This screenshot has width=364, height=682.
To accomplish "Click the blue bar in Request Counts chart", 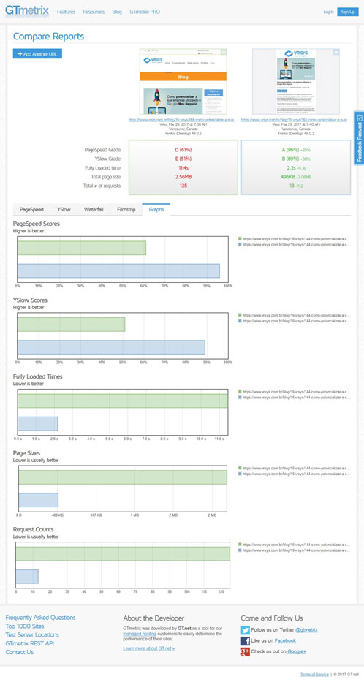I will pos(27,576).
